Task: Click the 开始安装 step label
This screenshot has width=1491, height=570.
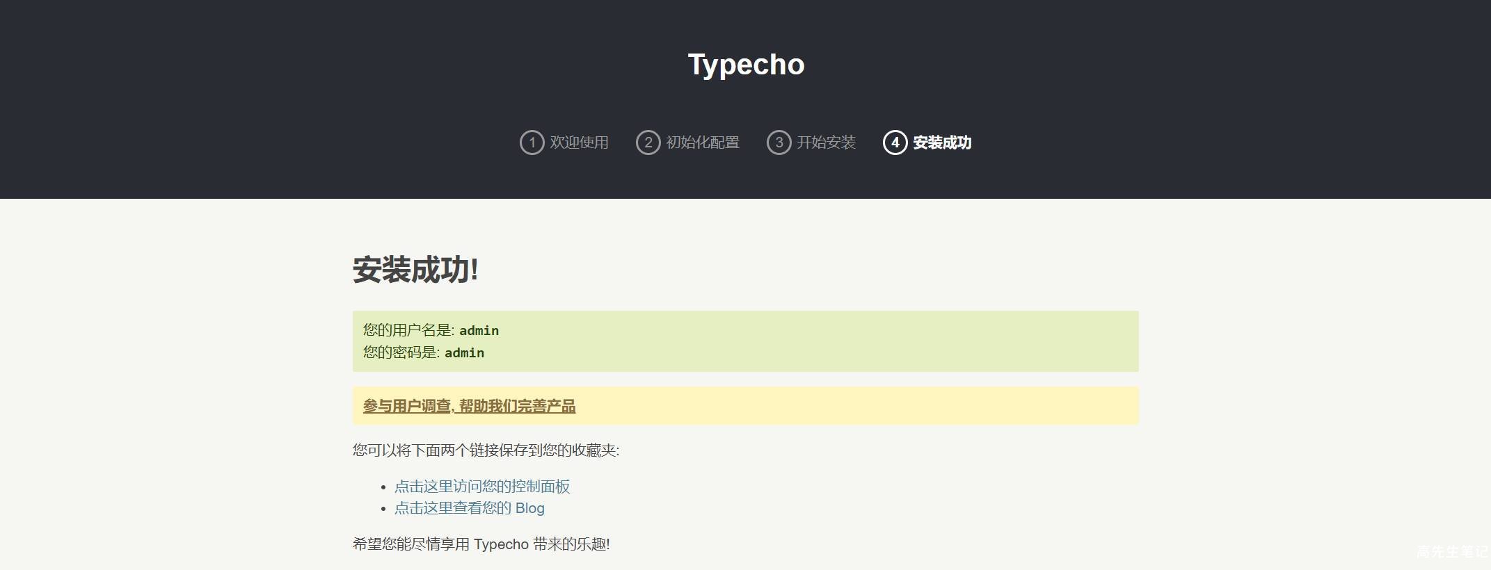Action: 826,142
